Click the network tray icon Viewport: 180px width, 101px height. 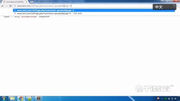click(172, 98)
